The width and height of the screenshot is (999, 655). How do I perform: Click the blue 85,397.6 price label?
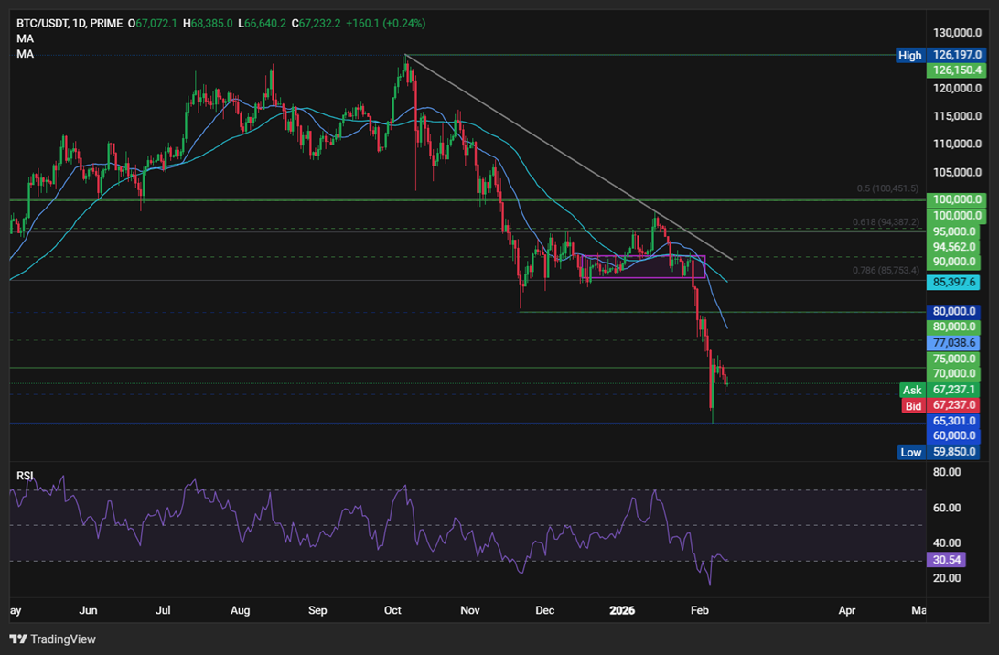pos(954,284)
